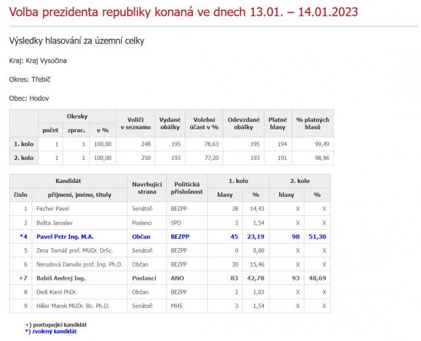Viewport: 421px width, 341px height.
Task: Click the 'Výsledky hlasování za územní celky' heading
Action: pos(76,41)
